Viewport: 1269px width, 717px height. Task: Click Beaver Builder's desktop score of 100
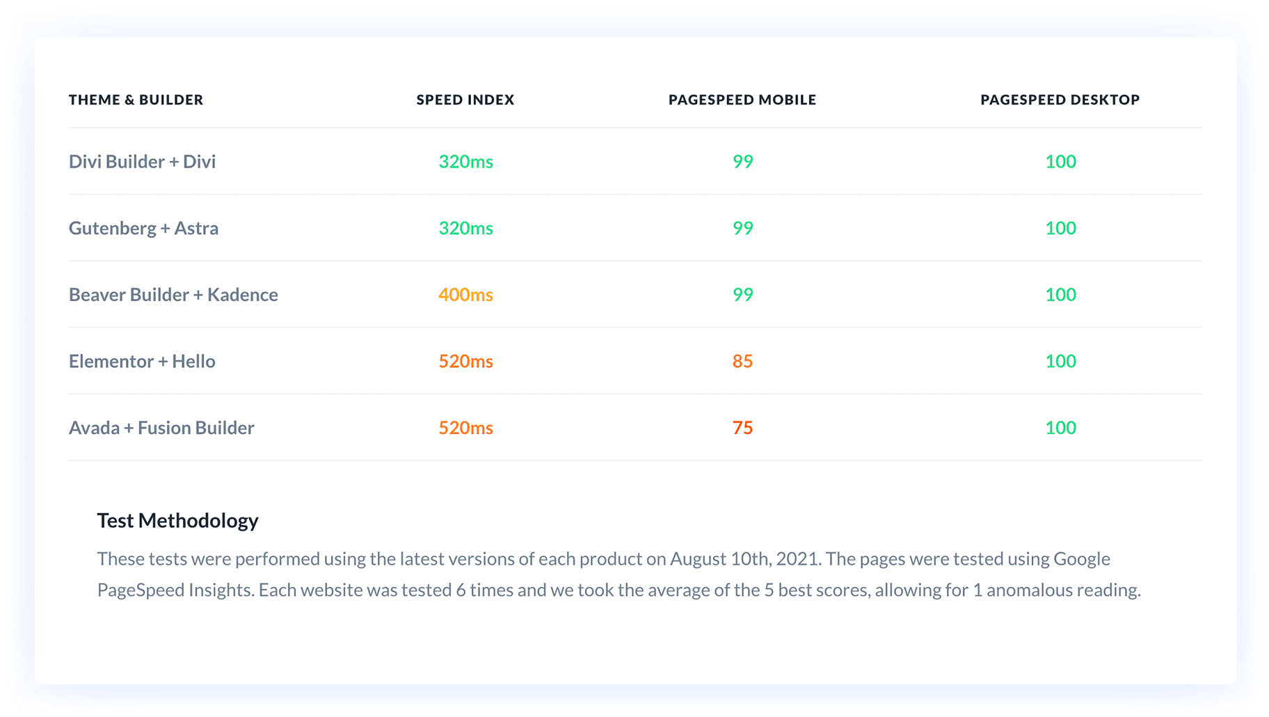click(x=1060, y=295)
